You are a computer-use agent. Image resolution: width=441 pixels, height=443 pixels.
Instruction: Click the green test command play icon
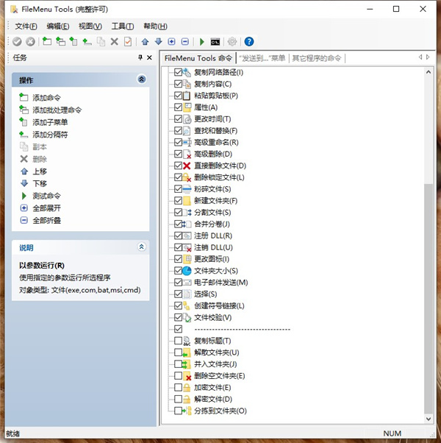[x=201, y=42]
